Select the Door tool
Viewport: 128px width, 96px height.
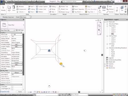[x=14, y=9]
